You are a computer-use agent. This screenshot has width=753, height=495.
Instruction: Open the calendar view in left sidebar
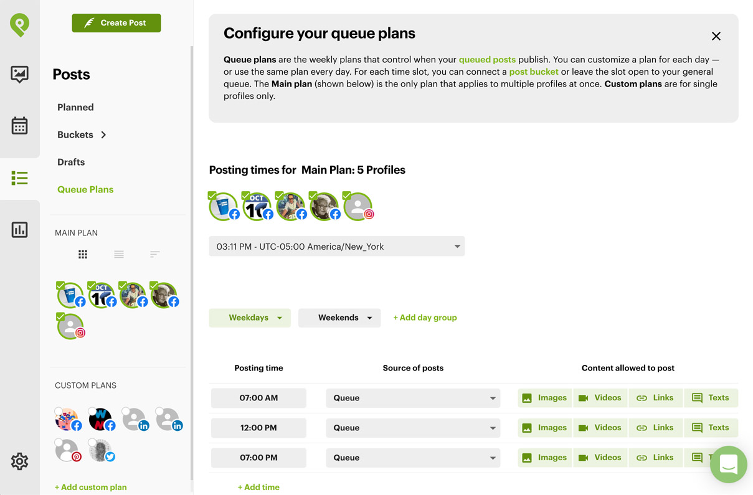(x=19, y=126)
